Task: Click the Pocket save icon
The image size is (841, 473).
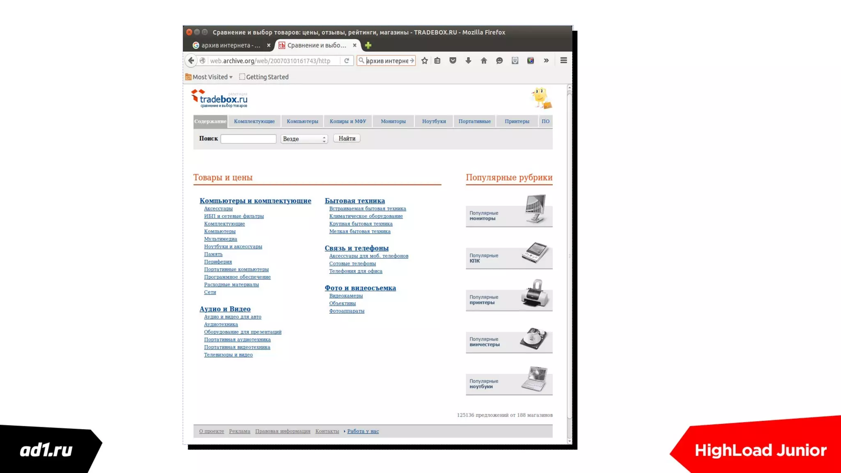Action: [453, 61]
